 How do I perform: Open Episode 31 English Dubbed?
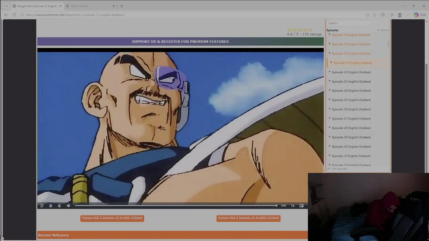click(x=351, y=156)
